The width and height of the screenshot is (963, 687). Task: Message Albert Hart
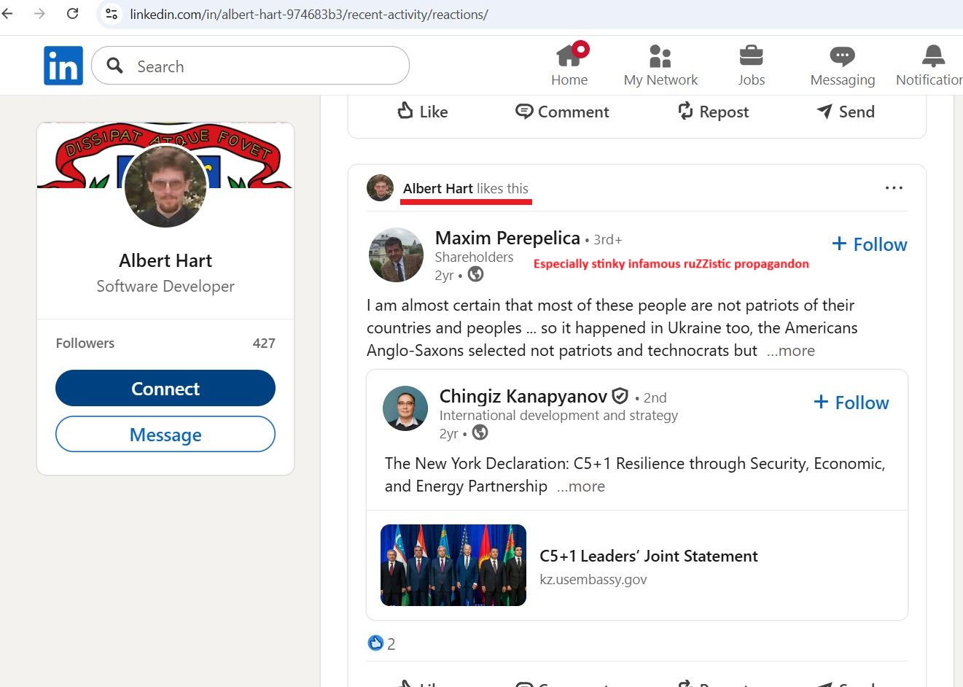[x=165, y=434]
